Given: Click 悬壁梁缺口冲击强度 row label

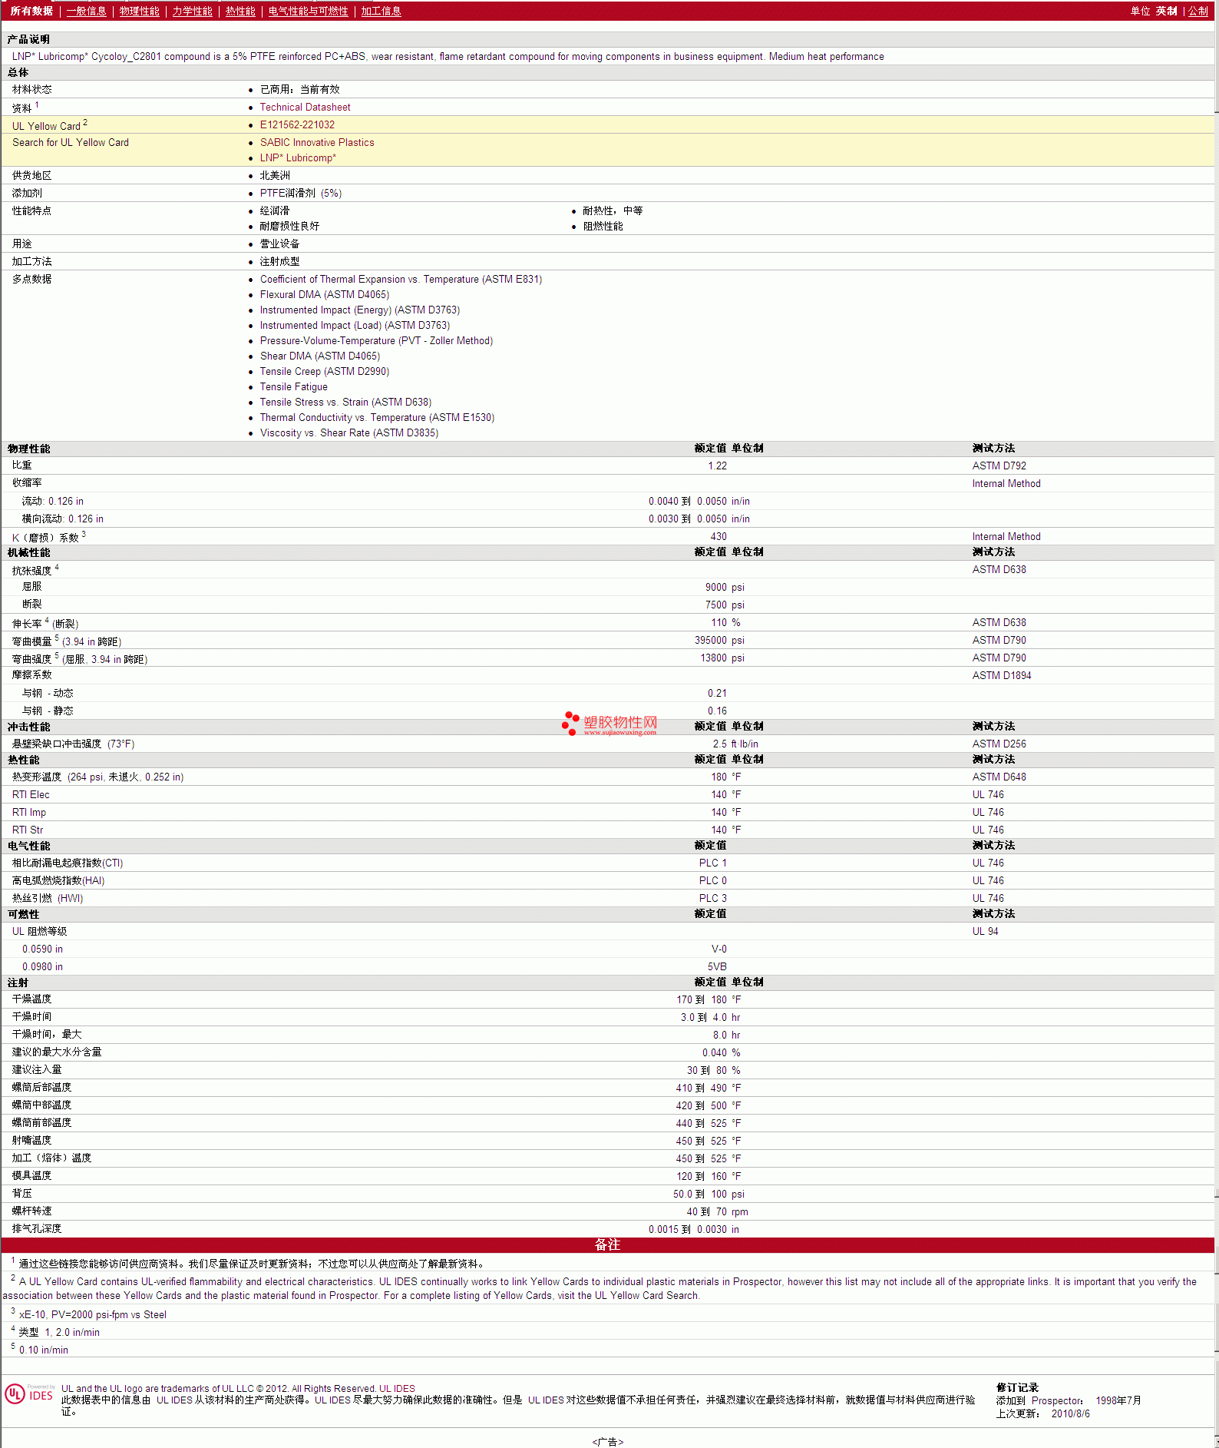Looking at the screenshot, I should pos(73,744).
